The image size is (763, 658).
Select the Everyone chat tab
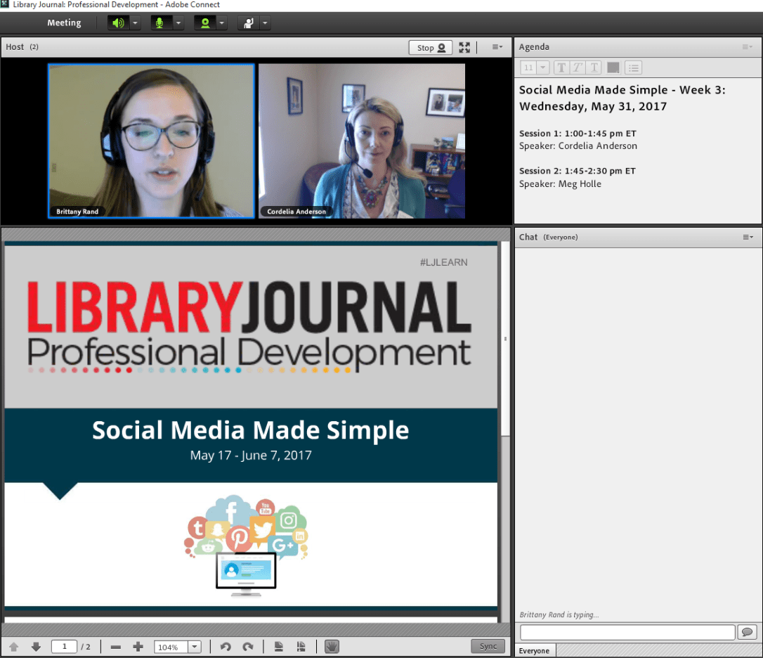(x=534, y=651)
